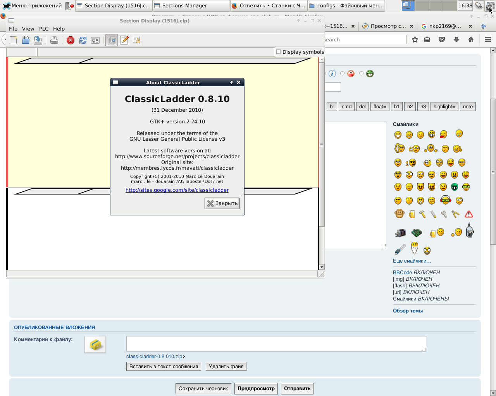Insert the Bender robot smiley
Screen dimensions: 496x396
click(x=470, y=230)
